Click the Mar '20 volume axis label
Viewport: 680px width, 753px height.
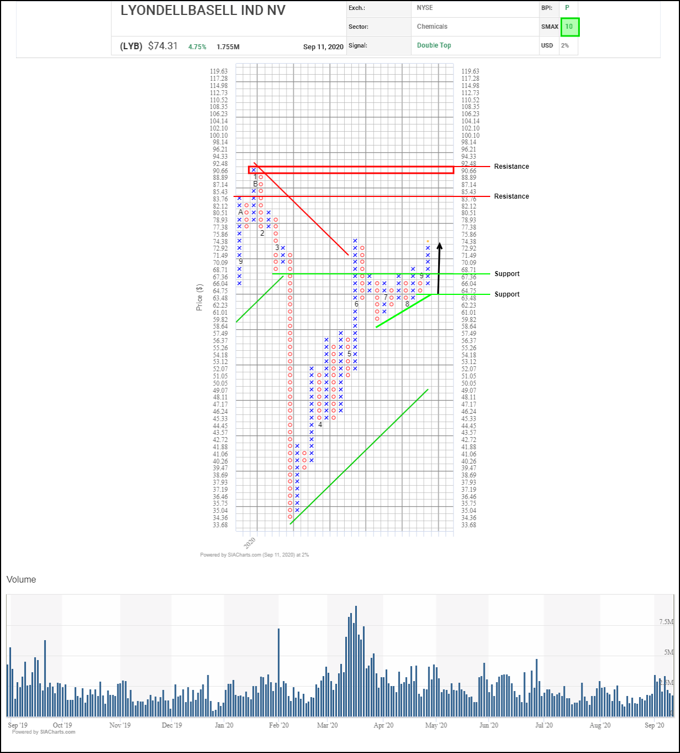(x=327, y=725)
